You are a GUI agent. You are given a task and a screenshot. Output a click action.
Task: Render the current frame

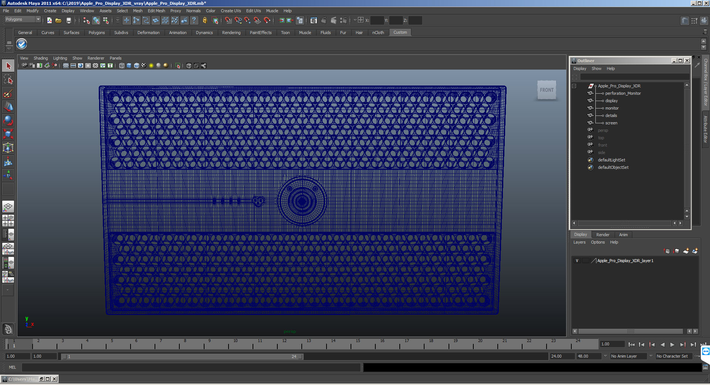click(324, 20)
